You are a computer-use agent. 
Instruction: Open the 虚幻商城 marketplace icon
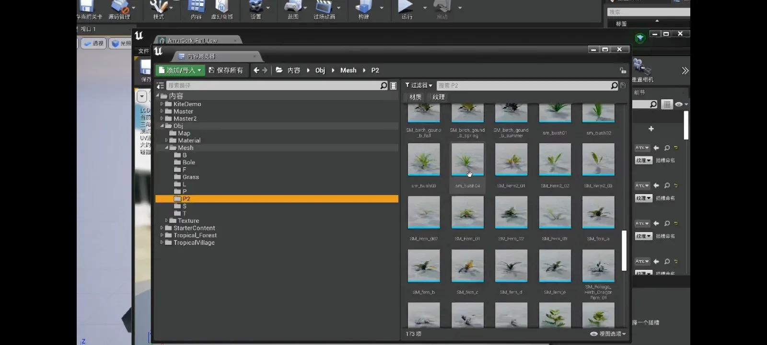[x=221, y=10]
